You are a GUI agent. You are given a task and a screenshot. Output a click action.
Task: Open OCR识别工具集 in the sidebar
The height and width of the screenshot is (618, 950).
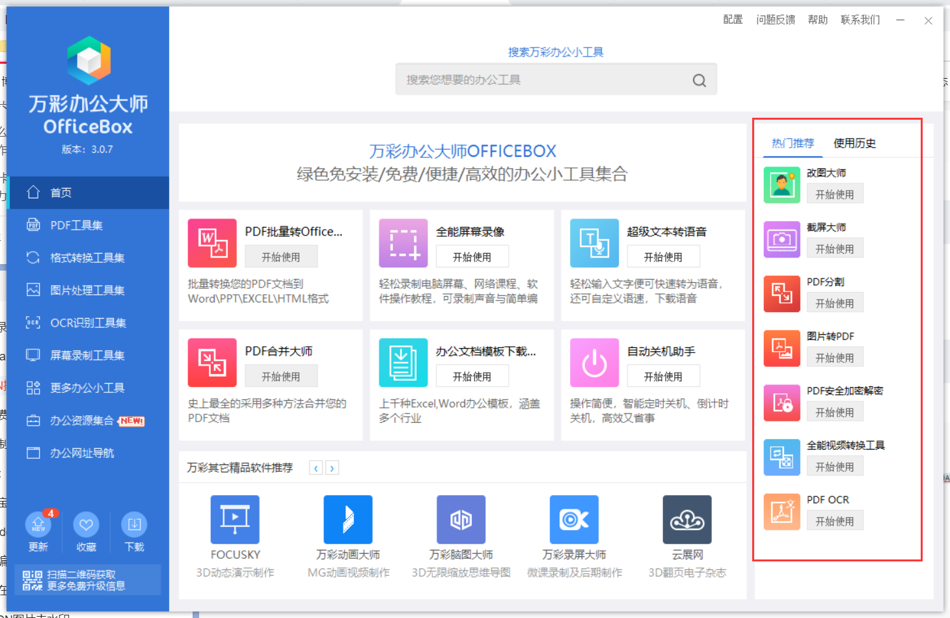click(x=88, y=323)
